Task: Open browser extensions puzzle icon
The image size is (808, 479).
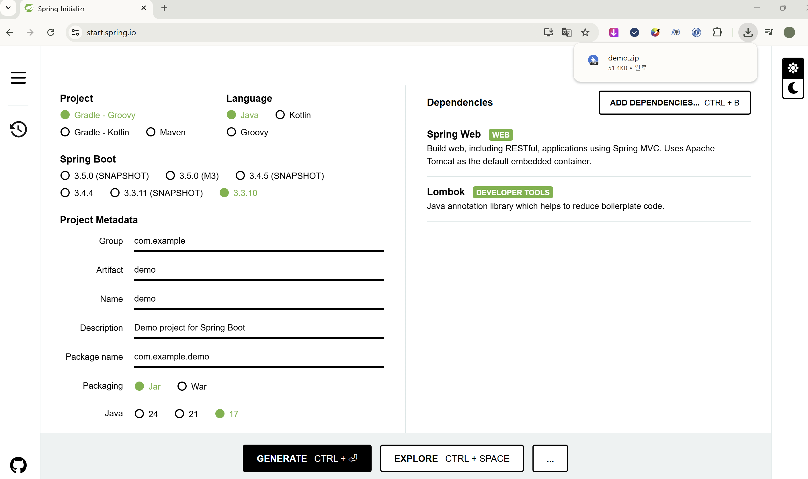Action: [717, 32]
